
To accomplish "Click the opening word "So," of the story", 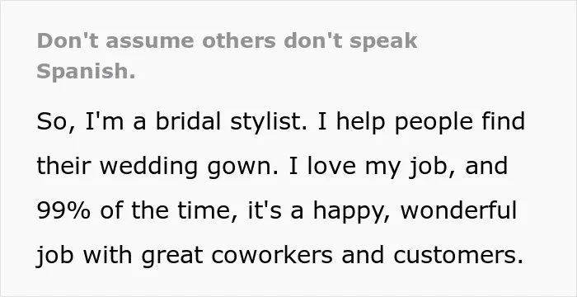I will (x=56, y=122).
